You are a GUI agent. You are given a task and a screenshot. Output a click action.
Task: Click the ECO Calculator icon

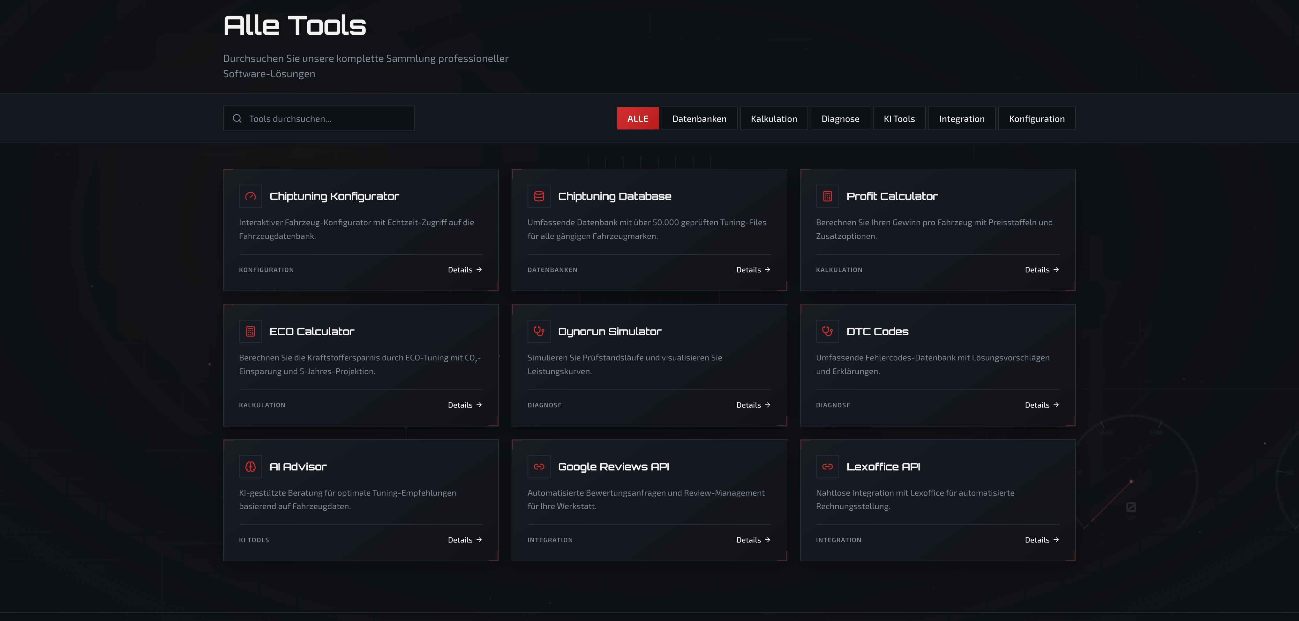click(x=251, y=331)
